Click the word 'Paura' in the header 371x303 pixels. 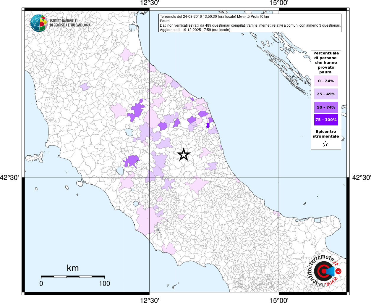(x=165, y=21)
